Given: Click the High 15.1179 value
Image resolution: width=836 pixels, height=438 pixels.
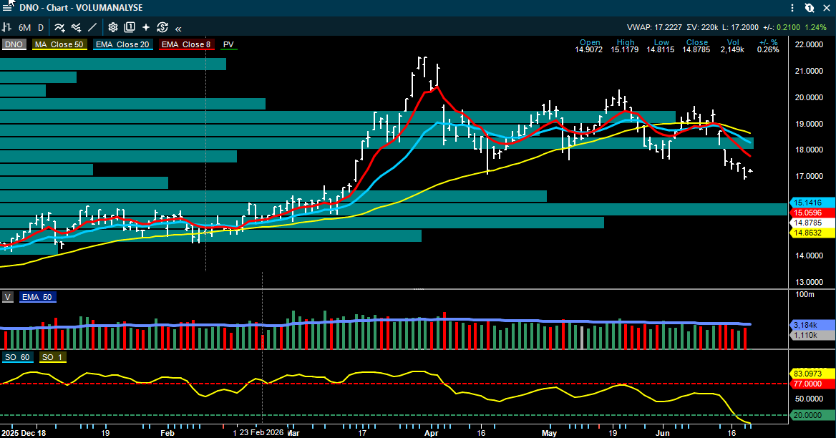Looking at the screenshot, I should pos(625,49).
